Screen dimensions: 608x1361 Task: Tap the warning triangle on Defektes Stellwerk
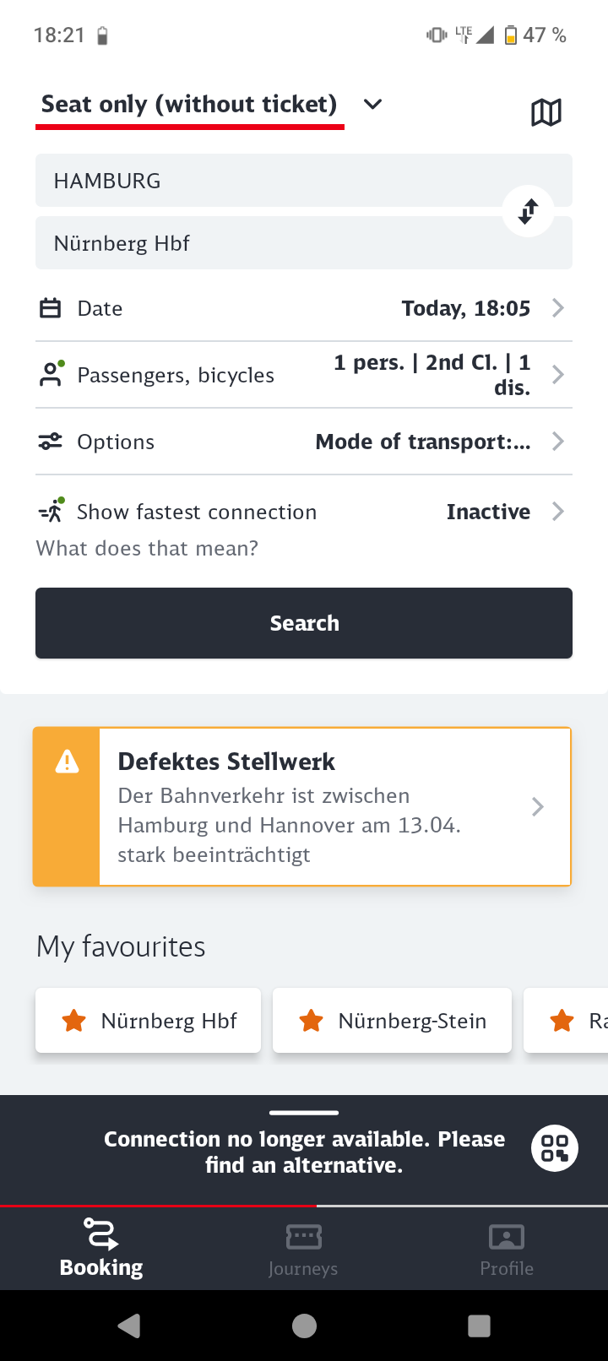(x=67, y=762)
